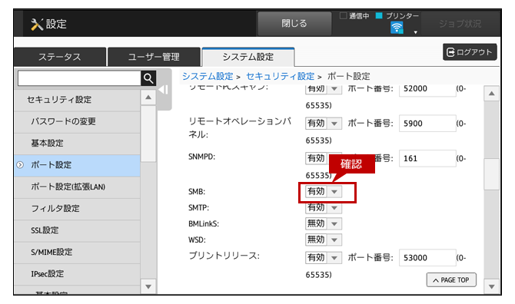Open the プリントリリース status dropdown
Viewport: 515px width, 304px height.
(x=324, y=258)
